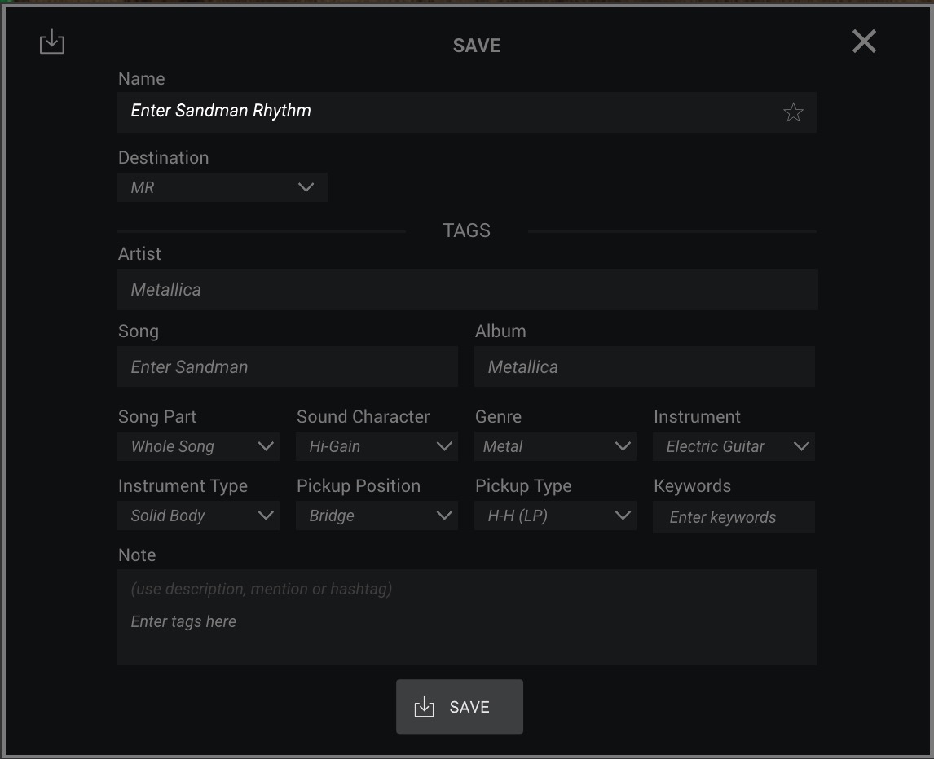Open the Genre dropdown set to Metal
934x759 pixels.
(x=555, y=446)
